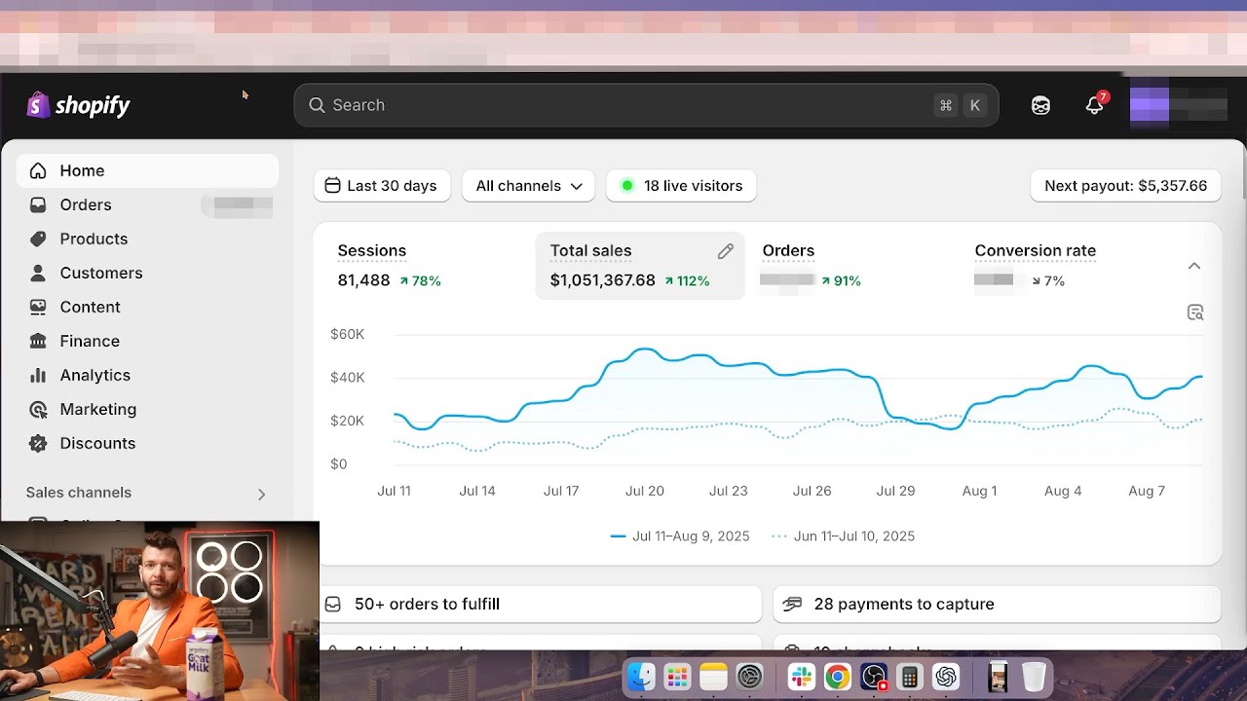1247x701 pixels.
Task: Click the webcam video overlay
Action: [x=160, y=611]
